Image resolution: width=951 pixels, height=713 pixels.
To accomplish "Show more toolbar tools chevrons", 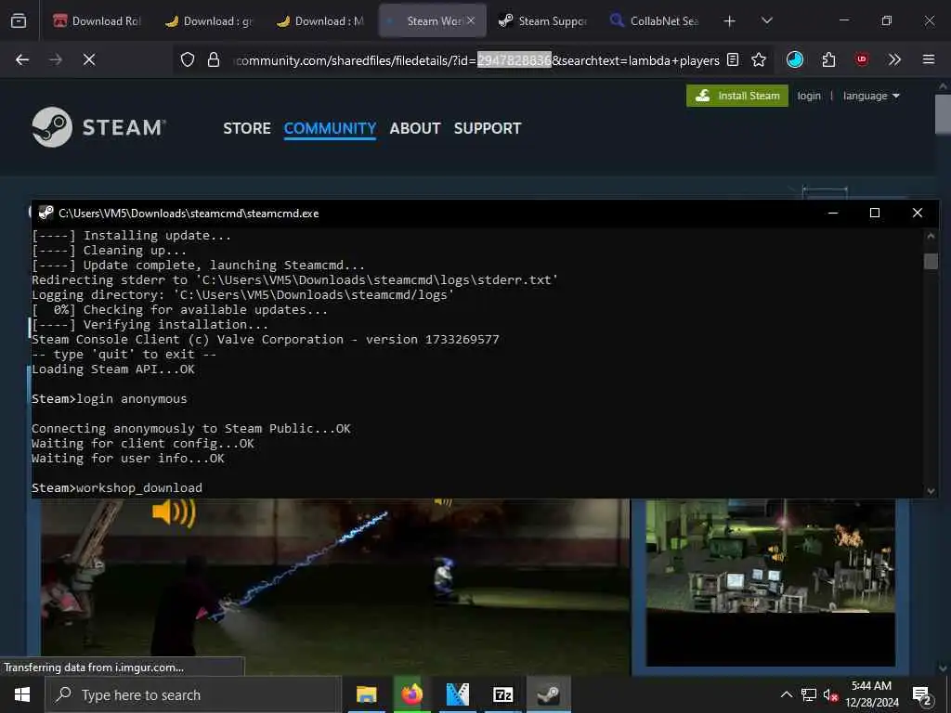I will click(894, 59).
